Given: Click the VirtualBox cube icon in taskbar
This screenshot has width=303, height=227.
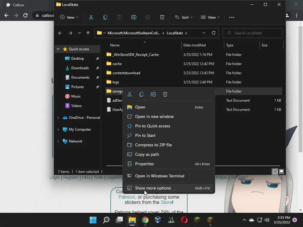Looking at the screenshot, I should tap(158, 220).
